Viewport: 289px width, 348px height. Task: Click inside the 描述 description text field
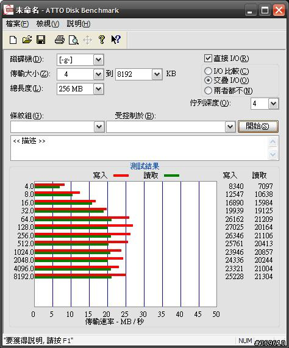tap(140, 148)
